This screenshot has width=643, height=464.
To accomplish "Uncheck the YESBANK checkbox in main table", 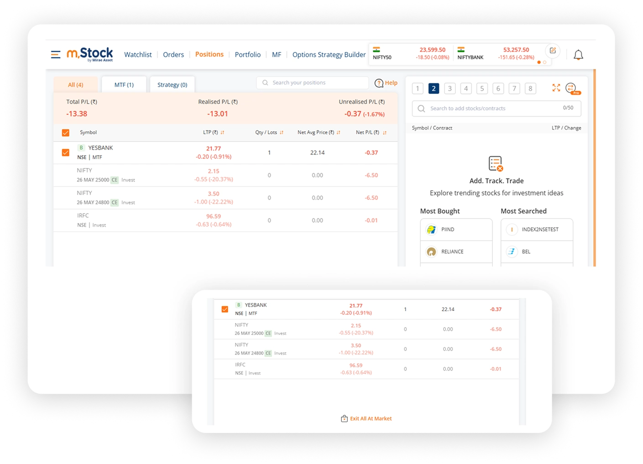I will [66, 152].
